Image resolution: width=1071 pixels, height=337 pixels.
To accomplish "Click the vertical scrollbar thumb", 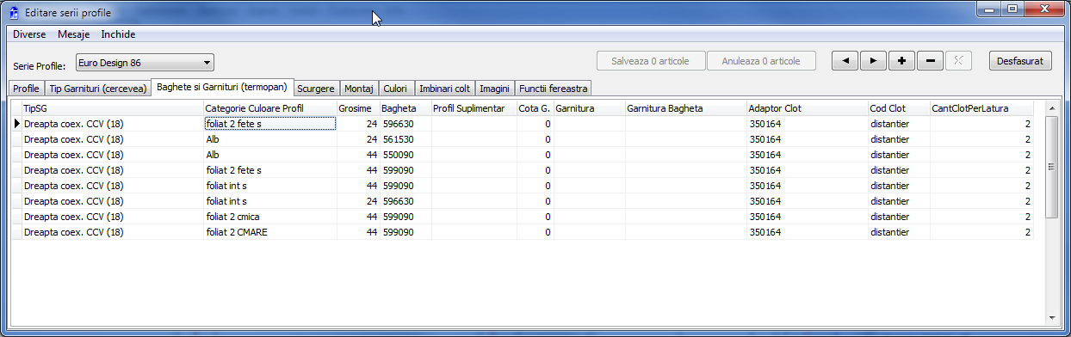I will 1051,167.
